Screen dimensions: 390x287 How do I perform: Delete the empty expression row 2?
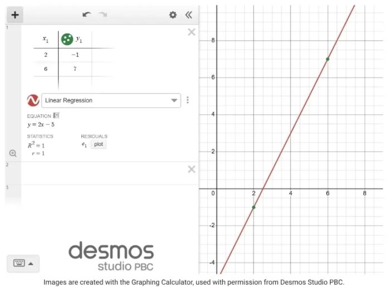click(x=192, y=169)
